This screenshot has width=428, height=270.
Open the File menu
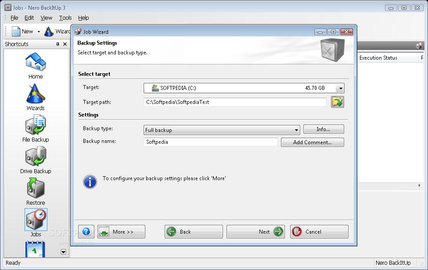pyautogui.click(x=14, y=18)
